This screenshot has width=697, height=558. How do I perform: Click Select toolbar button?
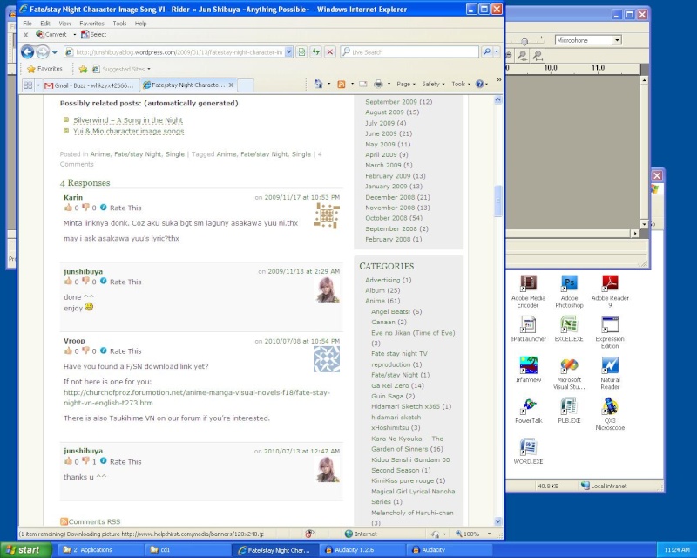click(x=93, y=34)
